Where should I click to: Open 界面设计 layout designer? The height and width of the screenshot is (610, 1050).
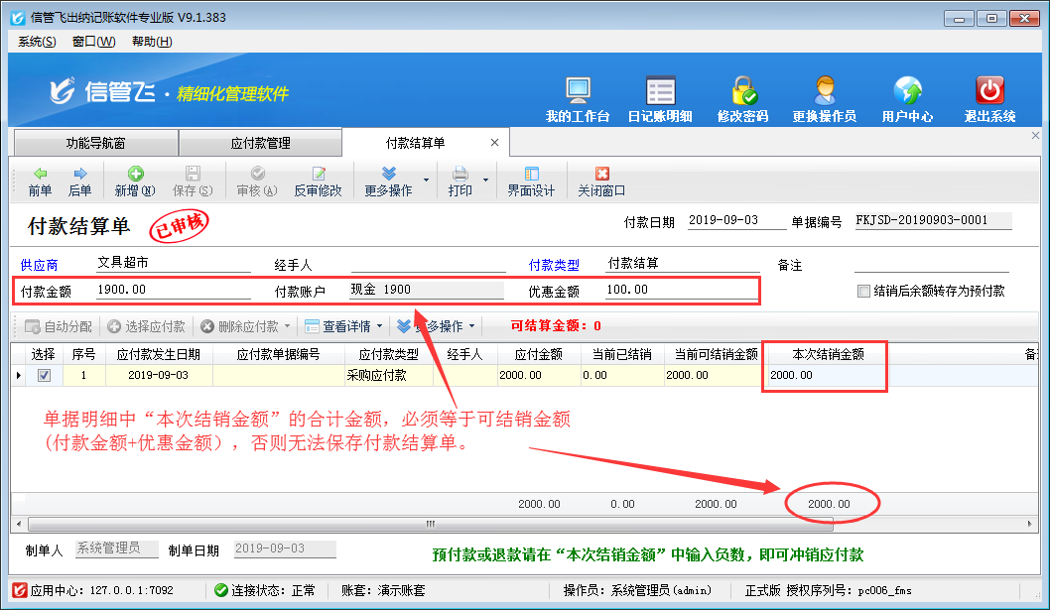pyautogui.click(x=531, y=182)
